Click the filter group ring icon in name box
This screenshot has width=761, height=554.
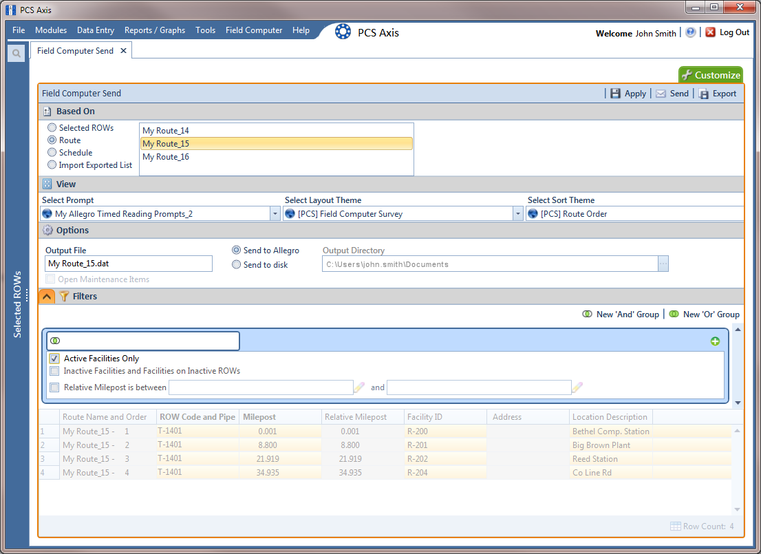point(55,341)
